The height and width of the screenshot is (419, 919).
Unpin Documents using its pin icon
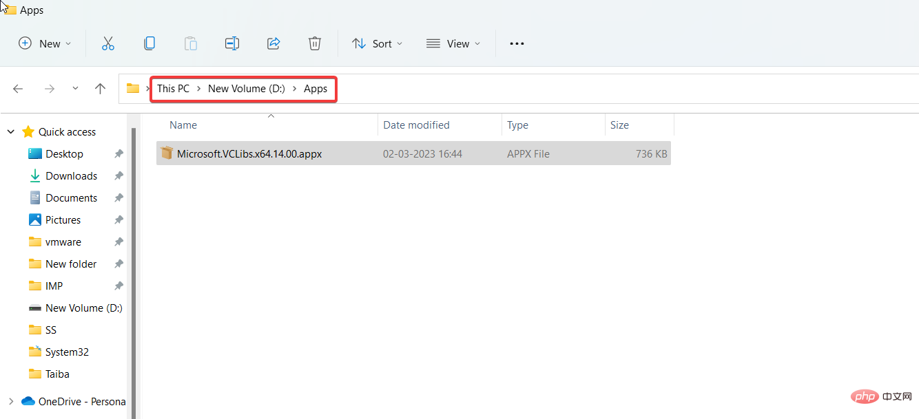click(x=118, y=198)
